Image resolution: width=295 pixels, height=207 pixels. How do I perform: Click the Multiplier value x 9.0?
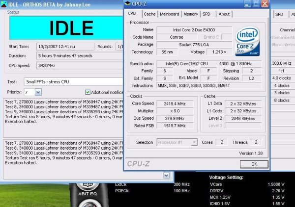click(x=175, y=111)
